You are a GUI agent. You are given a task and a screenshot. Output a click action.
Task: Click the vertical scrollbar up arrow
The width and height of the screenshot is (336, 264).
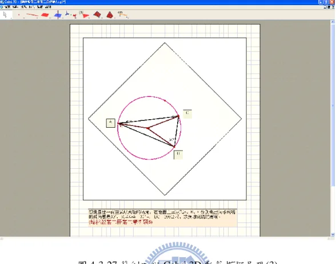333,22
